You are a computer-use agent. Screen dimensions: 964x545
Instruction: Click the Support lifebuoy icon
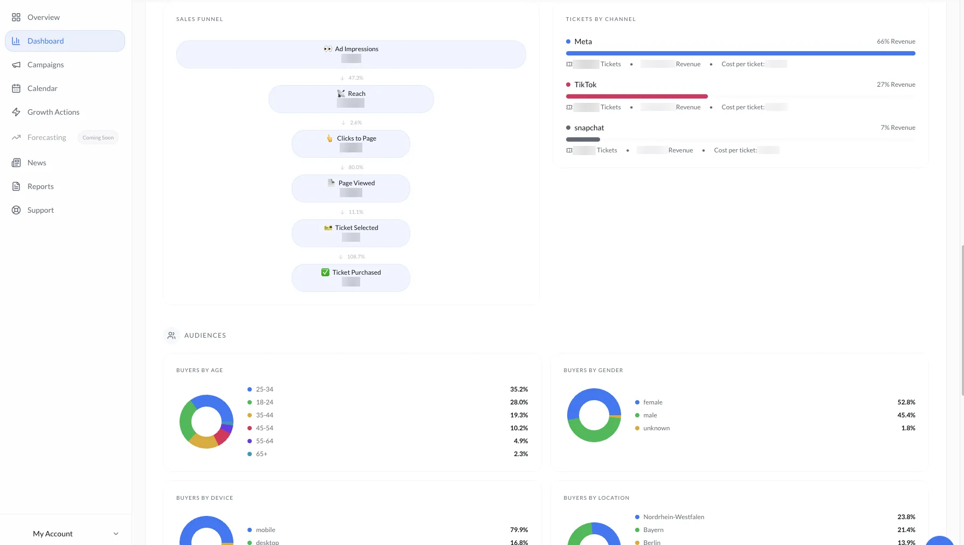(16, 210)
